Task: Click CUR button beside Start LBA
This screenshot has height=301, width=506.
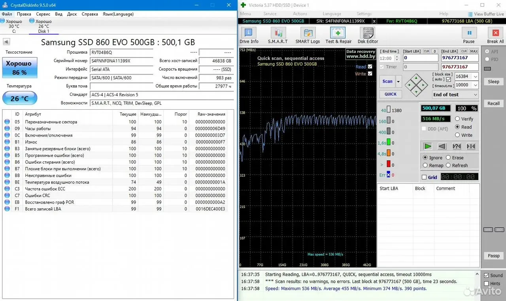Action: (427, 51)
